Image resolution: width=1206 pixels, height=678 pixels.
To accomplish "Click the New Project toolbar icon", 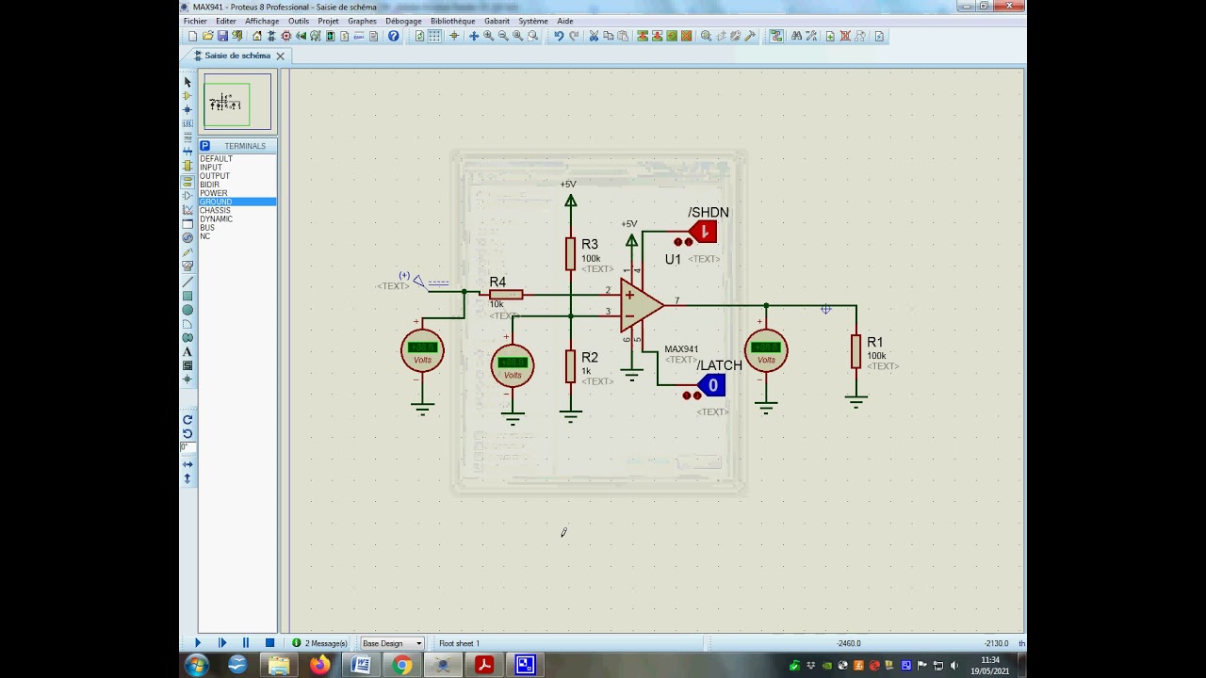I will [x=192, y=36].
